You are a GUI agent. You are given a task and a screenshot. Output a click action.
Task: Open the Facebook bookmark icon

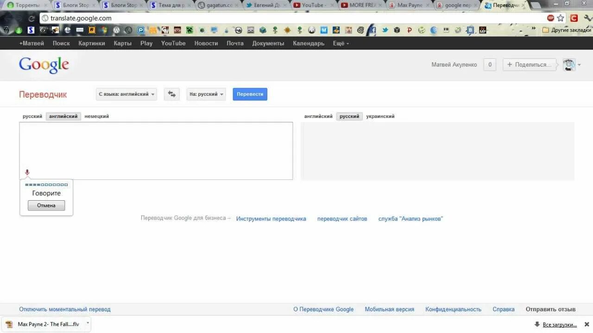tap(373, 30)
